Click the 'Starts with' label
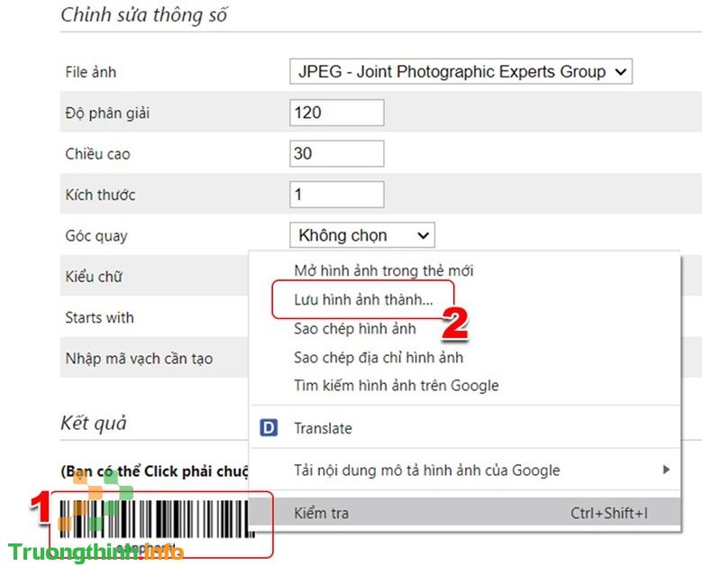The image size is (702, 566). click(99, 317)
